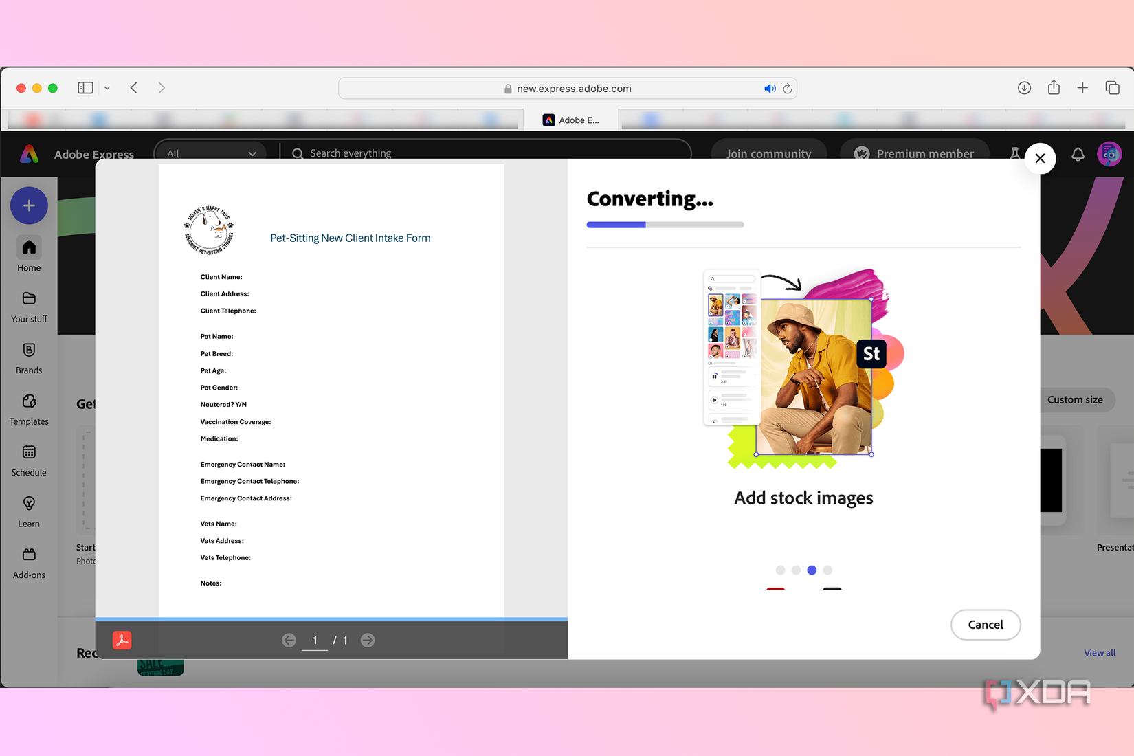Click the Converting progress bar
Viewport: 1134px width, 756px height.
[665, 225]
